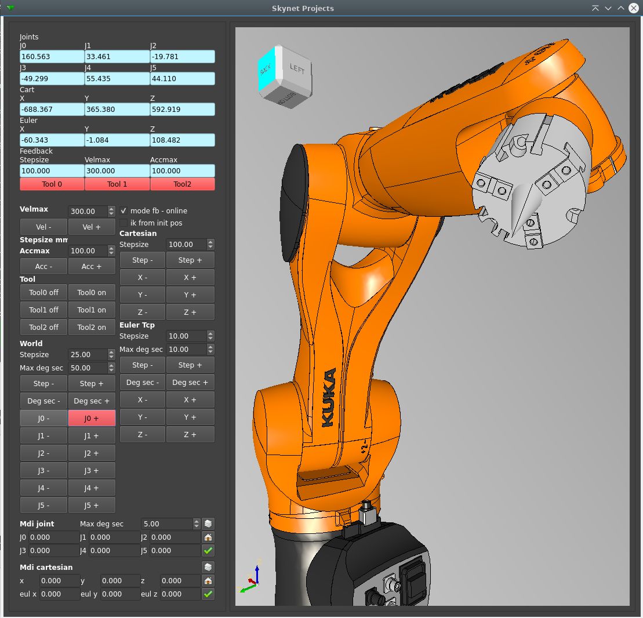
Task: Confirm Mdi joint move with green checkmark
Action: (208, 550)
